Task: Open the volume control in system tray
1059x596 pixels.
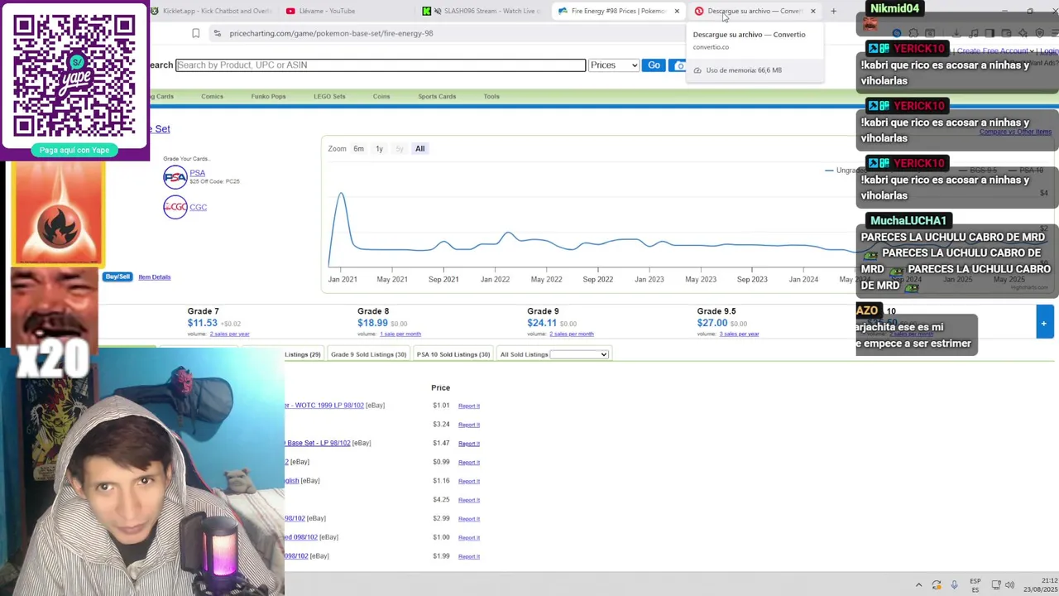Action: click(1009, 585)
